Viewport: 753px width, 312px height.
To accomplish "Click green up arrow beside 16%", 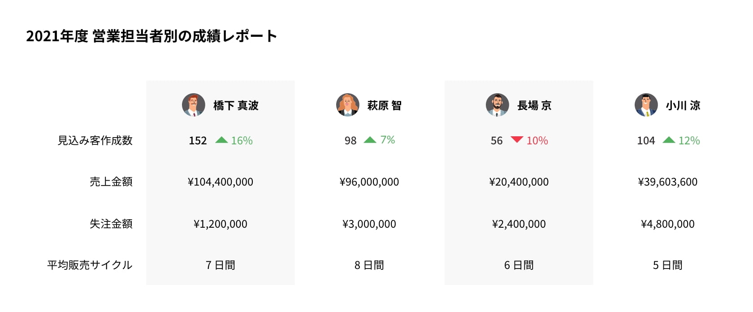I will point(221,140).
